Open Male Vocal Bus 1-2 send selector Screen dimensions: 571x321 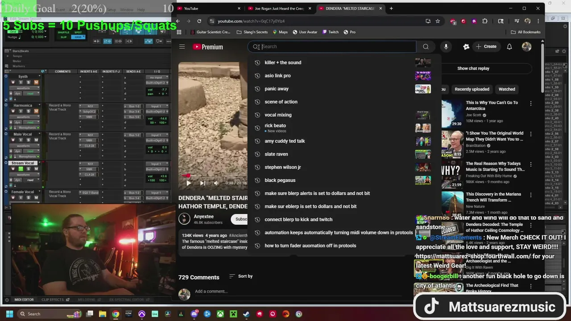[x=133, y=135]
